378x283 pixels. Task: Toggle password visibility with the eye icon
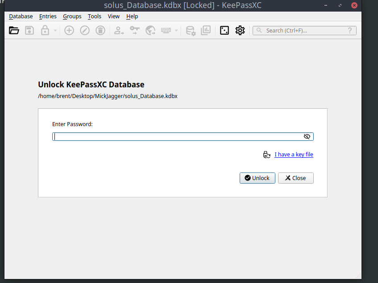(307, 137)
